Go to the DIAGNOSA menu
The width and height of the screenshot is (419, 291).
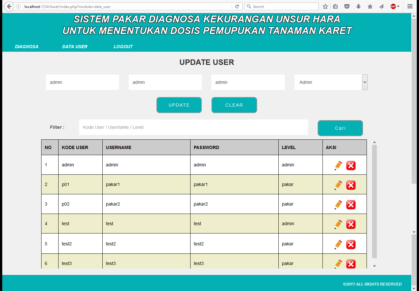click(27, 47)
